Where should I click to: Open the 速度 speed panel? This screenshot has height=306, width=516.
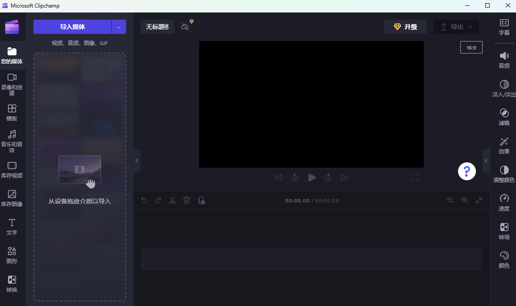pyautogui.click(x=504, y=203)
